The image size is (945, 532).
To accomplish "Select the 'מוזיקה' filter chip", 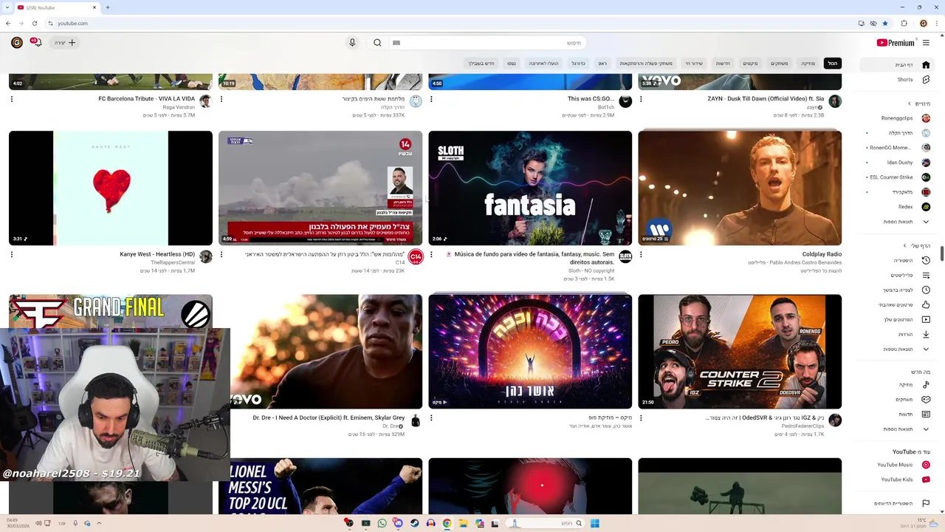I will [x=808, y=64].
